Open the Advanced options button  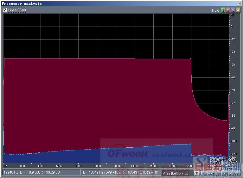point(231,173)
